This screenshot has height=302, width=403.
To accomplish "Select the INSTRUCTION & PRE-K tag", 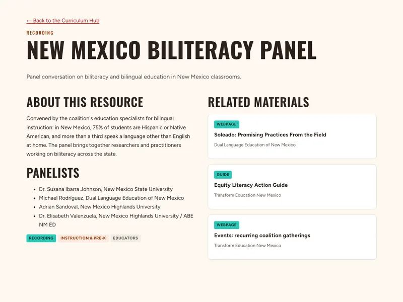I will 83,238.
